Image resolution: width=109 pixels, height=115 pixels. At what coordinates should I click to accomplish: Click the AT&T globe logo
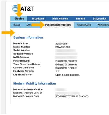[15, 9]
